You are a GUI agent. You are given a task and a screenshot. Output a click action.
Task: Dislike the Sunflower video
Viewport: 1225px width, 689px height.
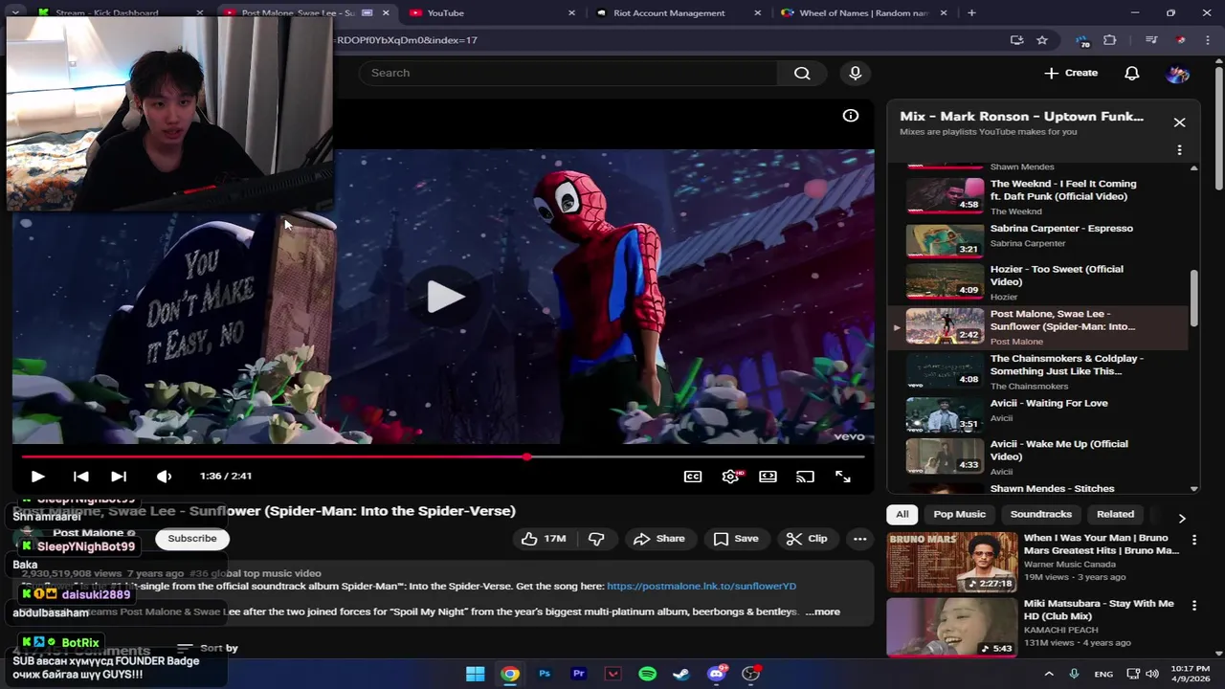click(x=596, y=539)
